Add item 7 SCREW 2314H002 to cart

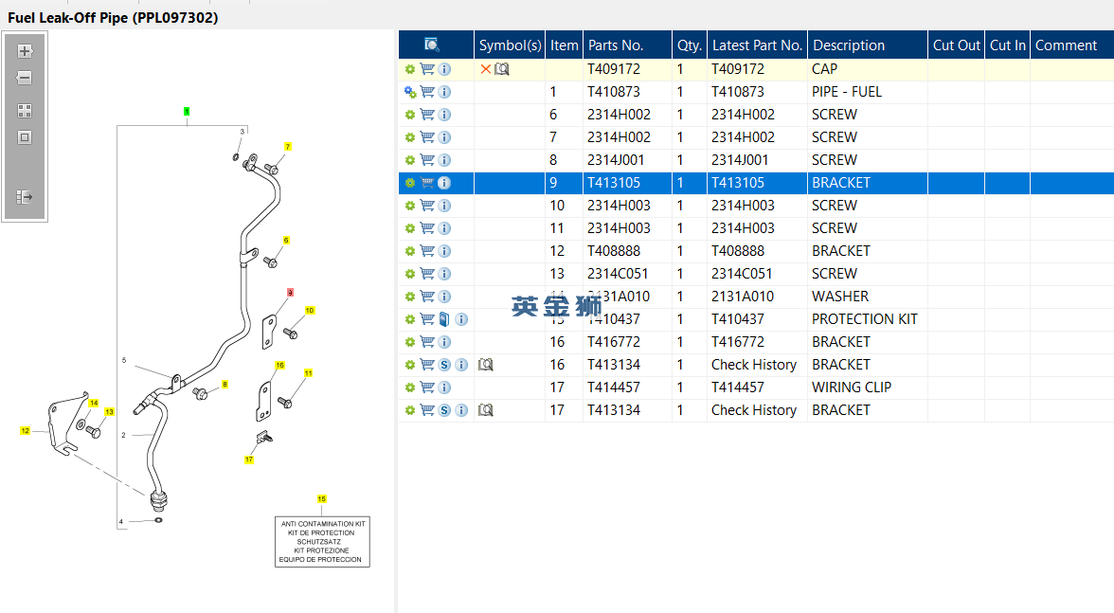point(427,137)
